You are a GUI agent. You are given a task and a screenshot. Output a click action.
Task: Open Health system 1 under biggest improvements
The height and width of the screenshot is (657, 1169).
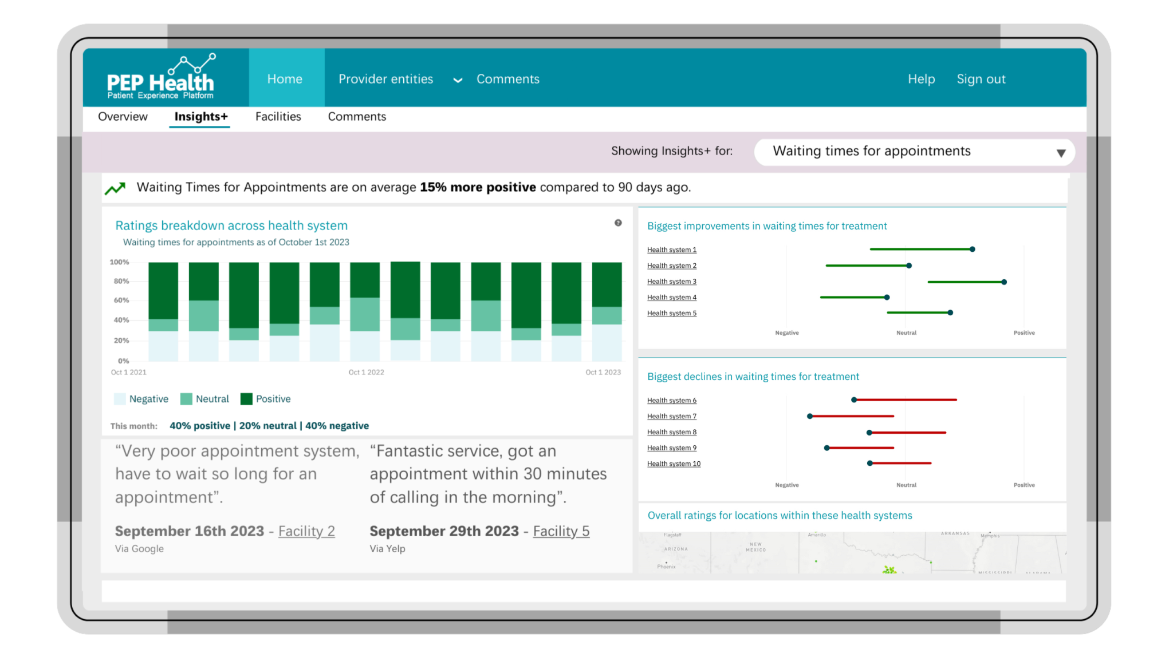[671, 250]
